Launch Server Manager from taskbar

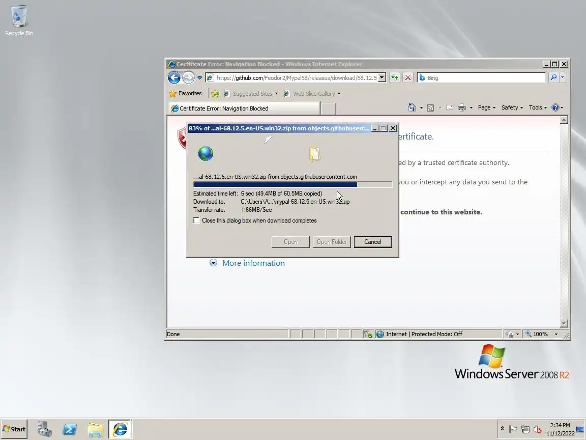[x=44, y=429]
